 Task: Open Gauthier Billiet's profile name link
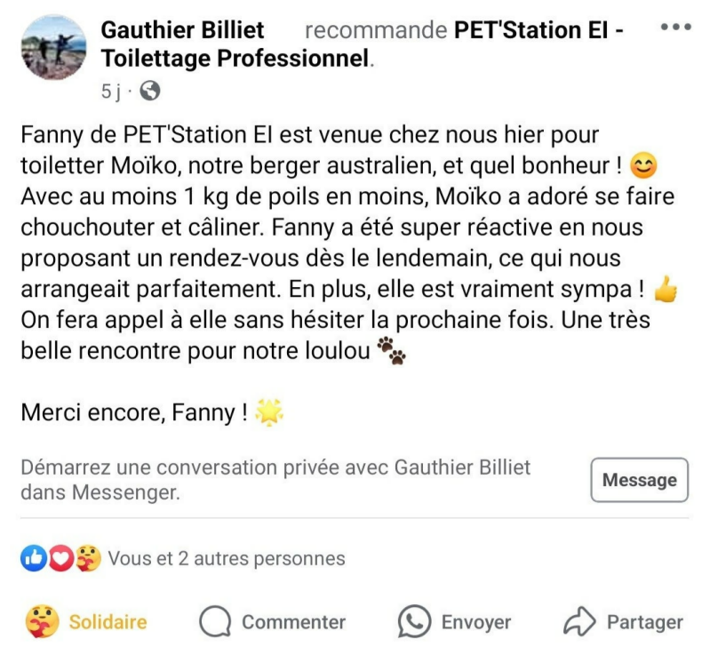(x=182, y=30)
